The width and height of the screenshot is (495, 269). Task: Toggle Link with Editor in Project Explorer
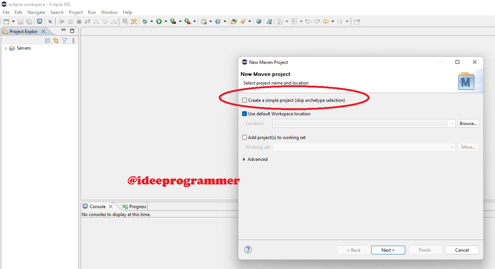[56, 41]
